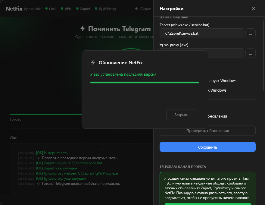The image size is (265, 205).
Task: Click the Zapret path input field
Action: coord(202,33)
